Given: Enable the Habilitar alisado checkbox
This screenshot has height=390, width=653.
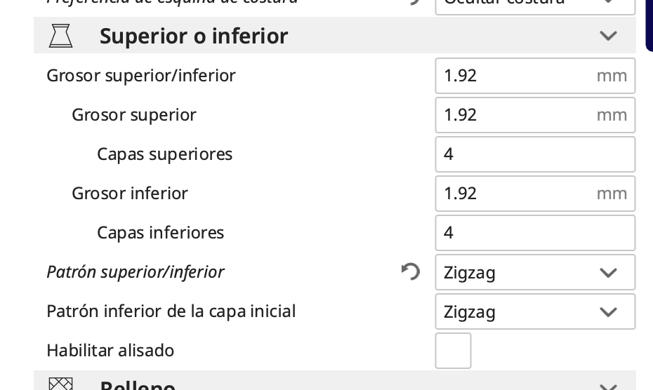Looking at the screenshot, I should coord(453,350).
